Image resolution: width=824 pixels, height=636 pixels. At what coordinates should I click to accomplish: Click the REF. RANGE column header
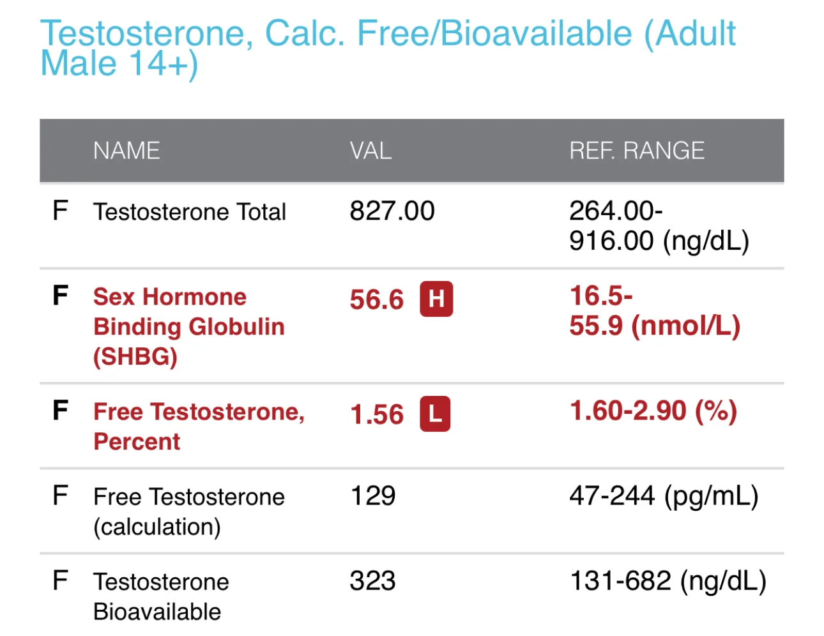point(637,151)
